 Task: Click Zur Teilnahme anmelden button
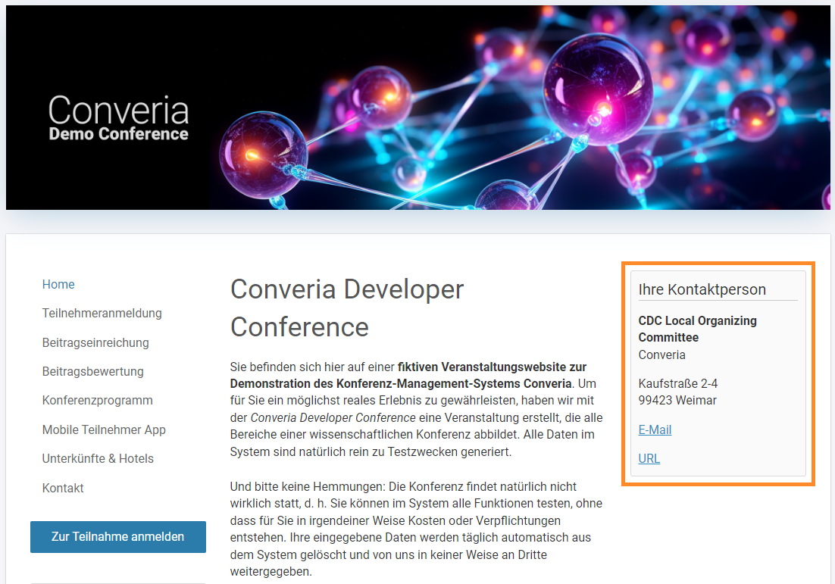pos(117,536)
